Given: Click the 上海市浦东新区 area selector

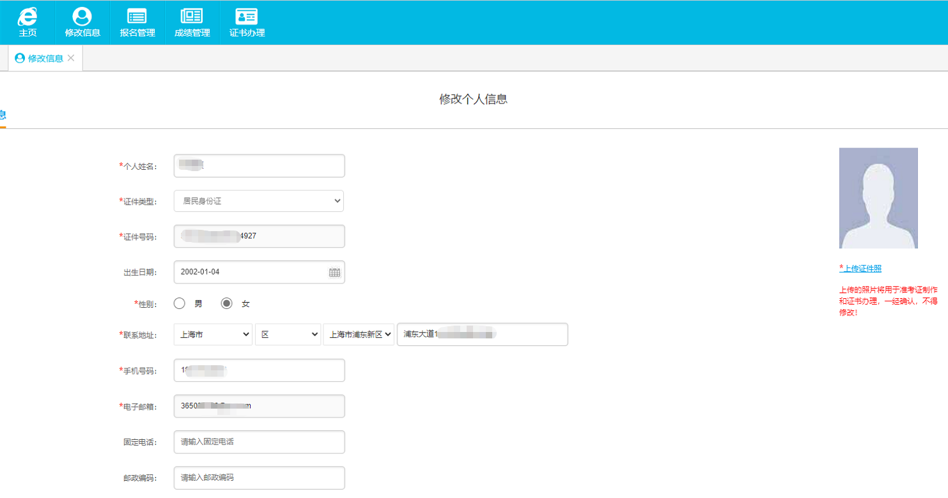Looking at the screenshot, I should tap(358, 334).
